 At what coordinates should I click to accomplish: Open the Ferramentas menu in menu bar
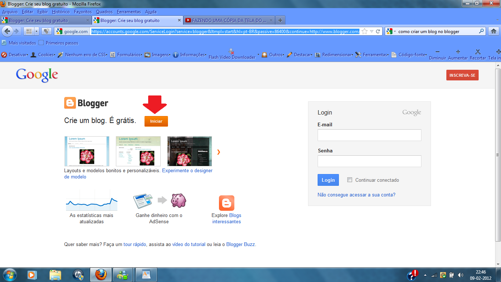tap(129, 12)
